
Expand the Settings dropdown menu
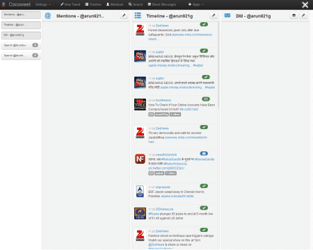click(x=42, y=4)
